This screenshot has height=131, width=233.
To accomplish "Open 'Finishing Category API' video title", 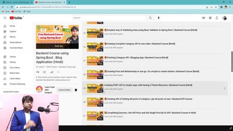I will [x=136, y=57].
